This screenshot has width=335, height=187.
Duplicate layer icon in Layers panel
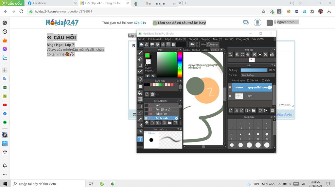[260, 110]
